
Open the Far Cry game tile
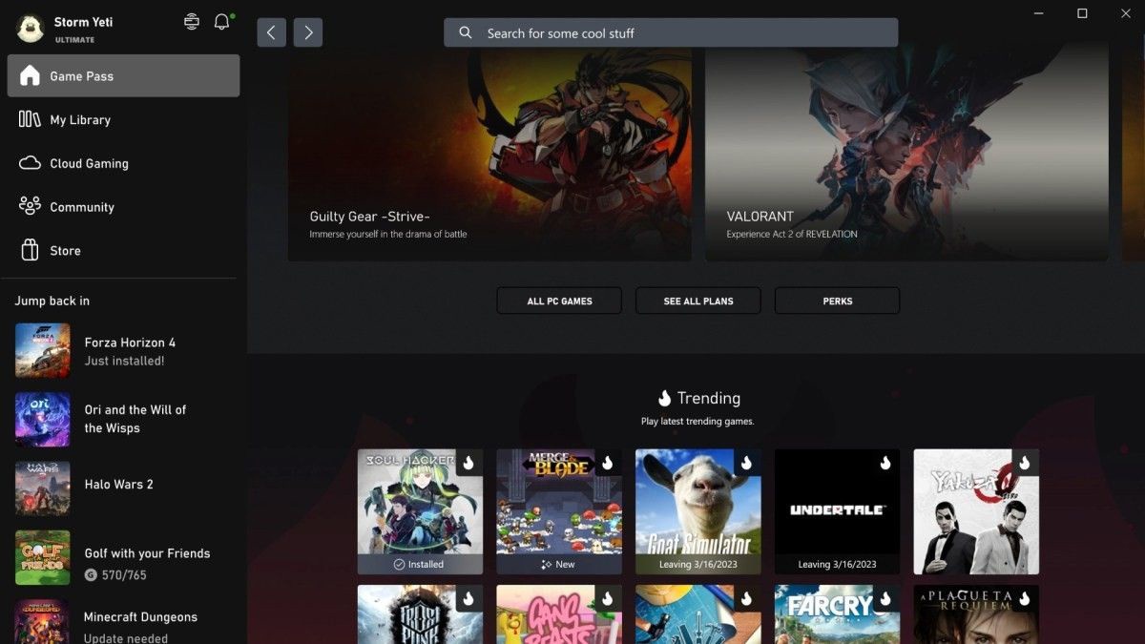[837, 614]
